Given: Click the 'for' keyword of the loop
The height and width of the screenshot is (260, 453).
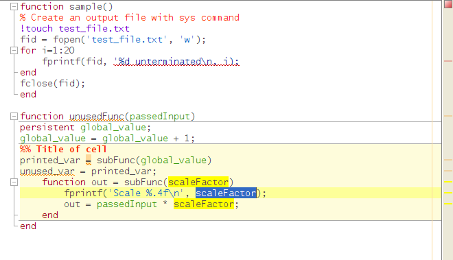Looking at the screenshot, I should coord(28,51).
